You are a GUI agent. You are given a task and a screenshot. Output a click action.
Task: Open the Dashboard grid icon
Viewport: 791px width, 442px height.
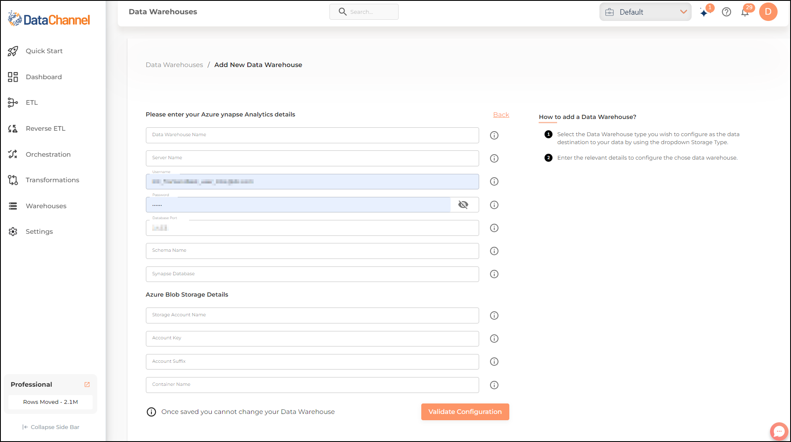click(x=13, y=77)
